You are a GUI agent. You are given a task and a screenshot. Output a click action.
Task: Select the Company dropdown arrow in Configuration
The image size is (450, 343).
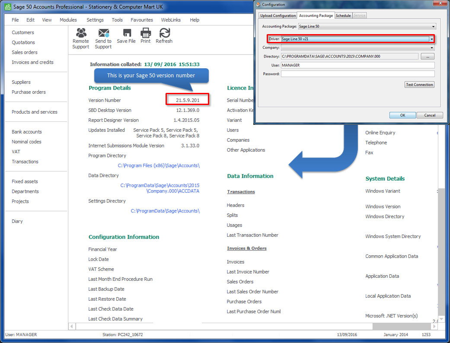(431, 48)
